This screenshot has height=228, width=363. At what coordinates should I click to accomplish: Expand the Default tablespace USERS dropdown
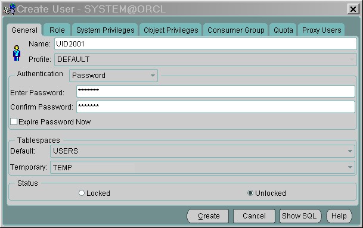pos(202,151)
